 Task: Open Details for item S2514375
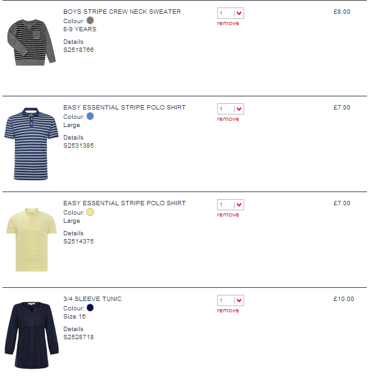pyautogui.click(x=73, y=233)
